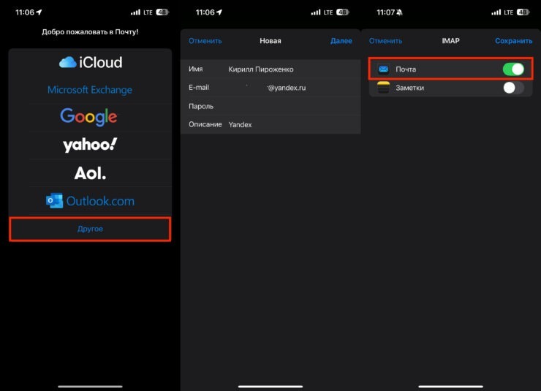Choose the Aol. mail provider

click(90, 173)
